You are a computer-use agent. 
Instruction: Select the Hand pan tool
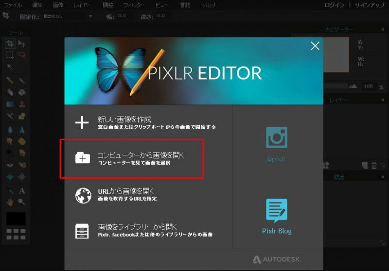pyautogui.click(x=10, y=202)
